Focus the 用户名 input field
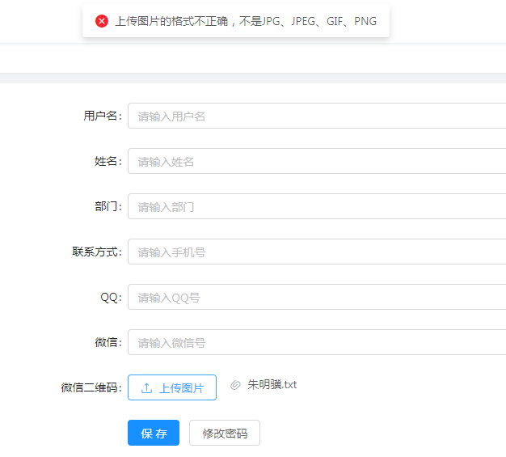Image resolution: width=506 pixels, height=457 pixels. 317,116
